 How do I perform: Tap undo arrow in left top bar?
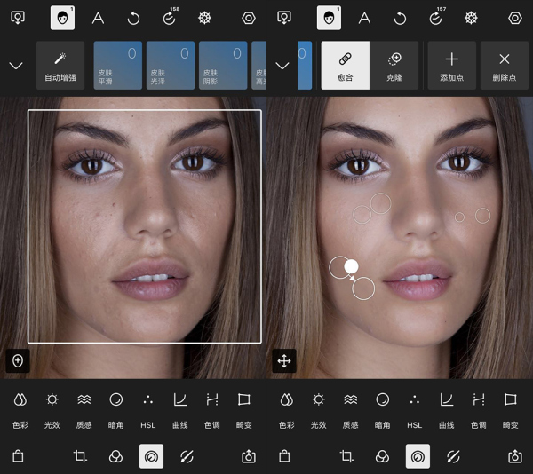[x=133, y=18]
